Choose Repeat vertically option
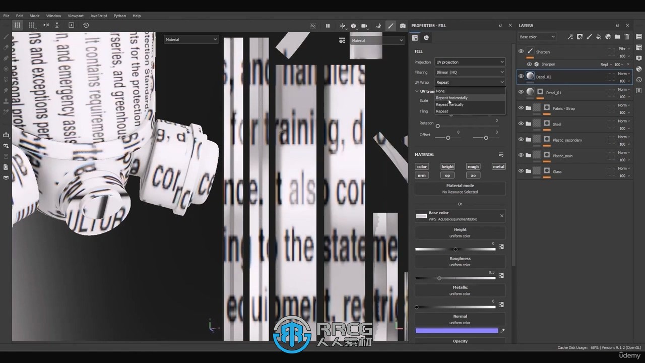 tap(470, 104)
